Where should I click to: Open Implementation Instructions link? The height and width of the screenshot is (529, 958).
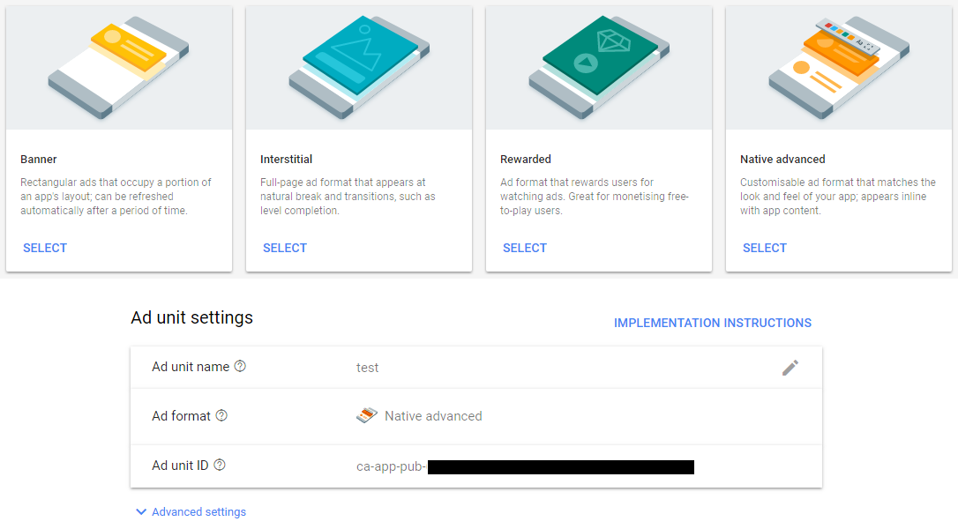(x=713, y=323)
